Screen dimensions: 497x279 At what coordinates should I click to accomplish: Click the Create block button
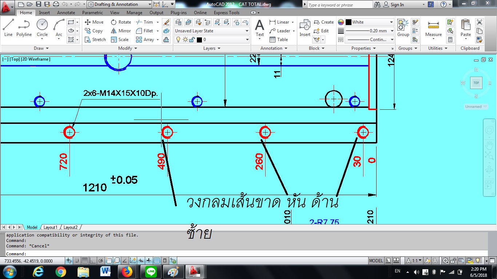324,22
